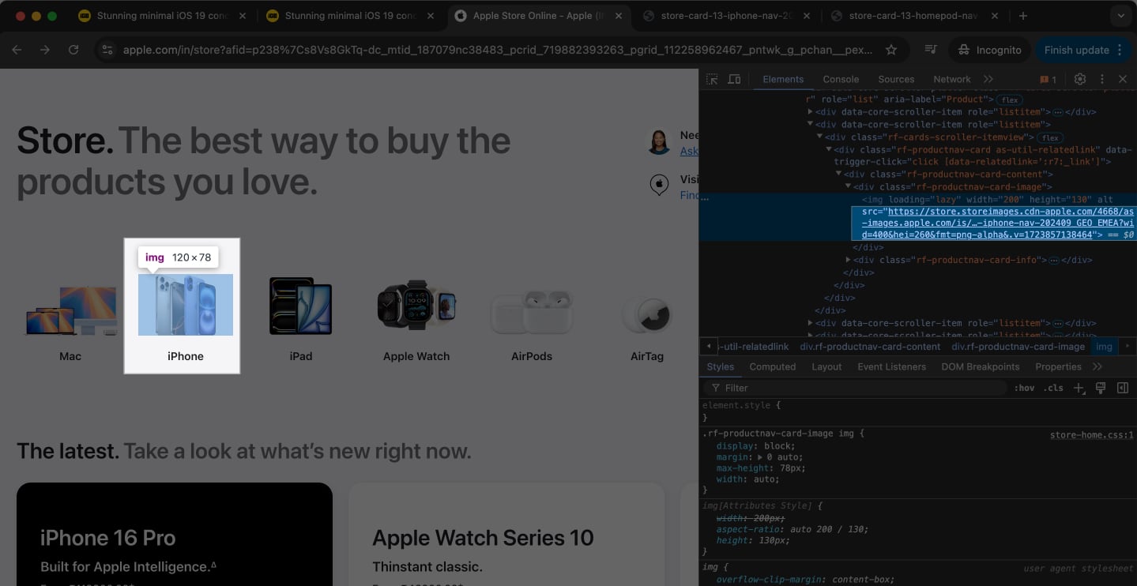Collapse the rf-productnav-card as-util-relatedlink node
Image resolution: width=1137 pixels, height=586 pixels.
pos(829,149)
